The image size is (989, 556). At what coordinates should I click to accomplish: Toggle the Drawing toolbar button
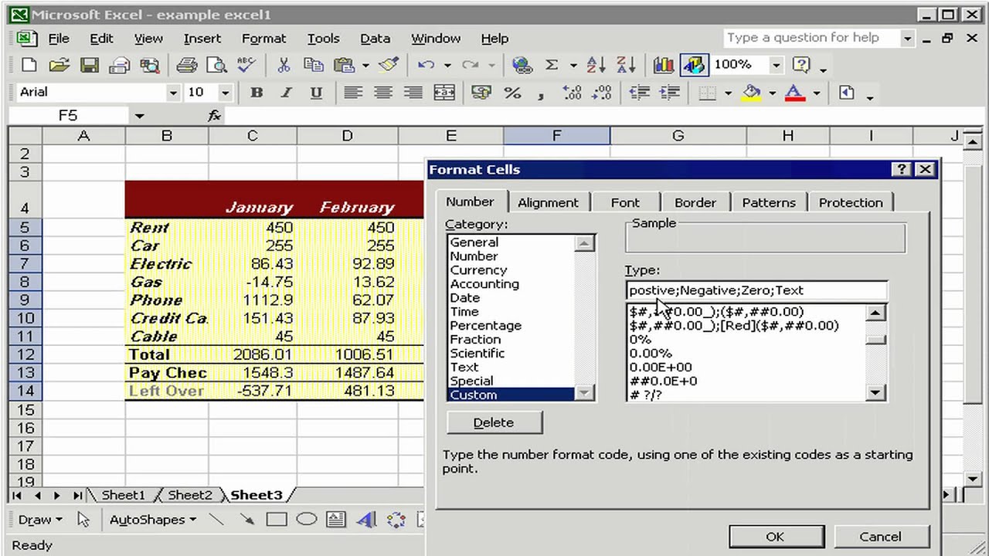point(694,66)
